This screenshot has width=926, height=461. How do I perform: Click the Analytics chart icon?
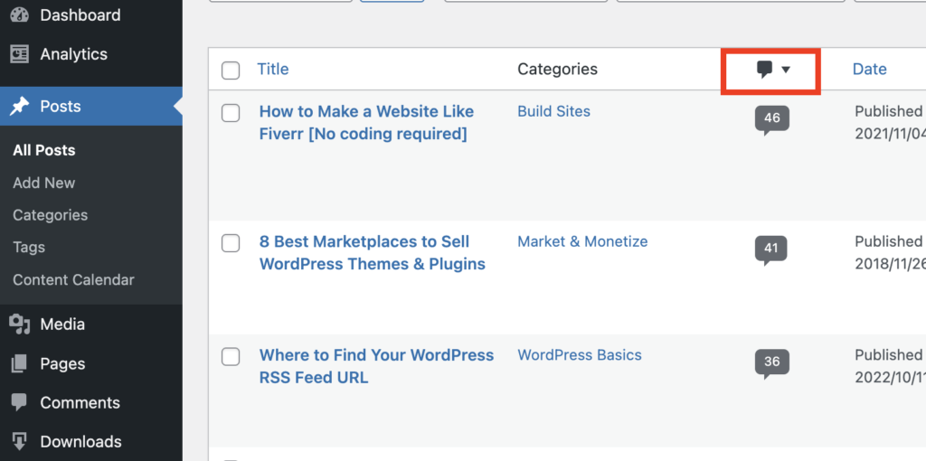20,54
